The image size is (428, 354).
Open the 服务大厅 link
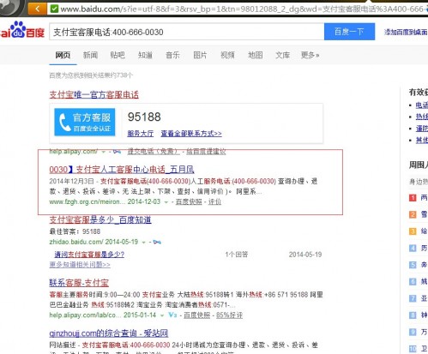coord(141,134)
